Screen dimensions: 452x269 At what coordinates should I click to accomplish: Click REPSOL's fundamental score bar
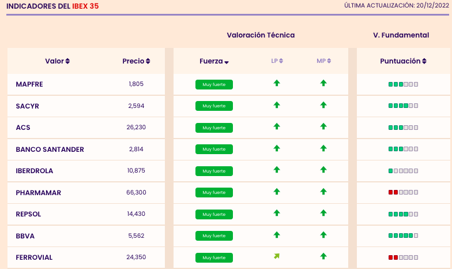pyautogui.click(x=404, y=214)
